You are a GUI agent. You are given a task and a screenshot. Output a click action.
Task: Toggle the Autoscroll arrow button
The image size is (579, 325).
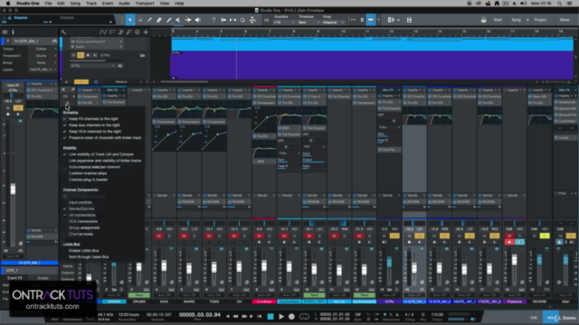click(370, 20)
